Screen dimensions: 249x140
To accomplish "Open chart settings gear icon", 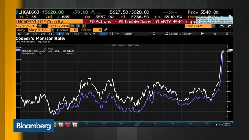I will [227, 34].
